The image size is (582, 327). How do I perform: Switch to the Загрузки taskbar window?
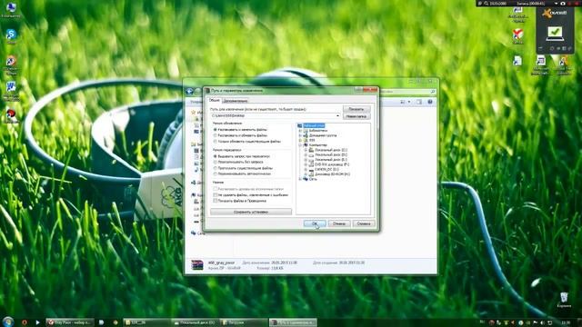click(x=244, y=322)
